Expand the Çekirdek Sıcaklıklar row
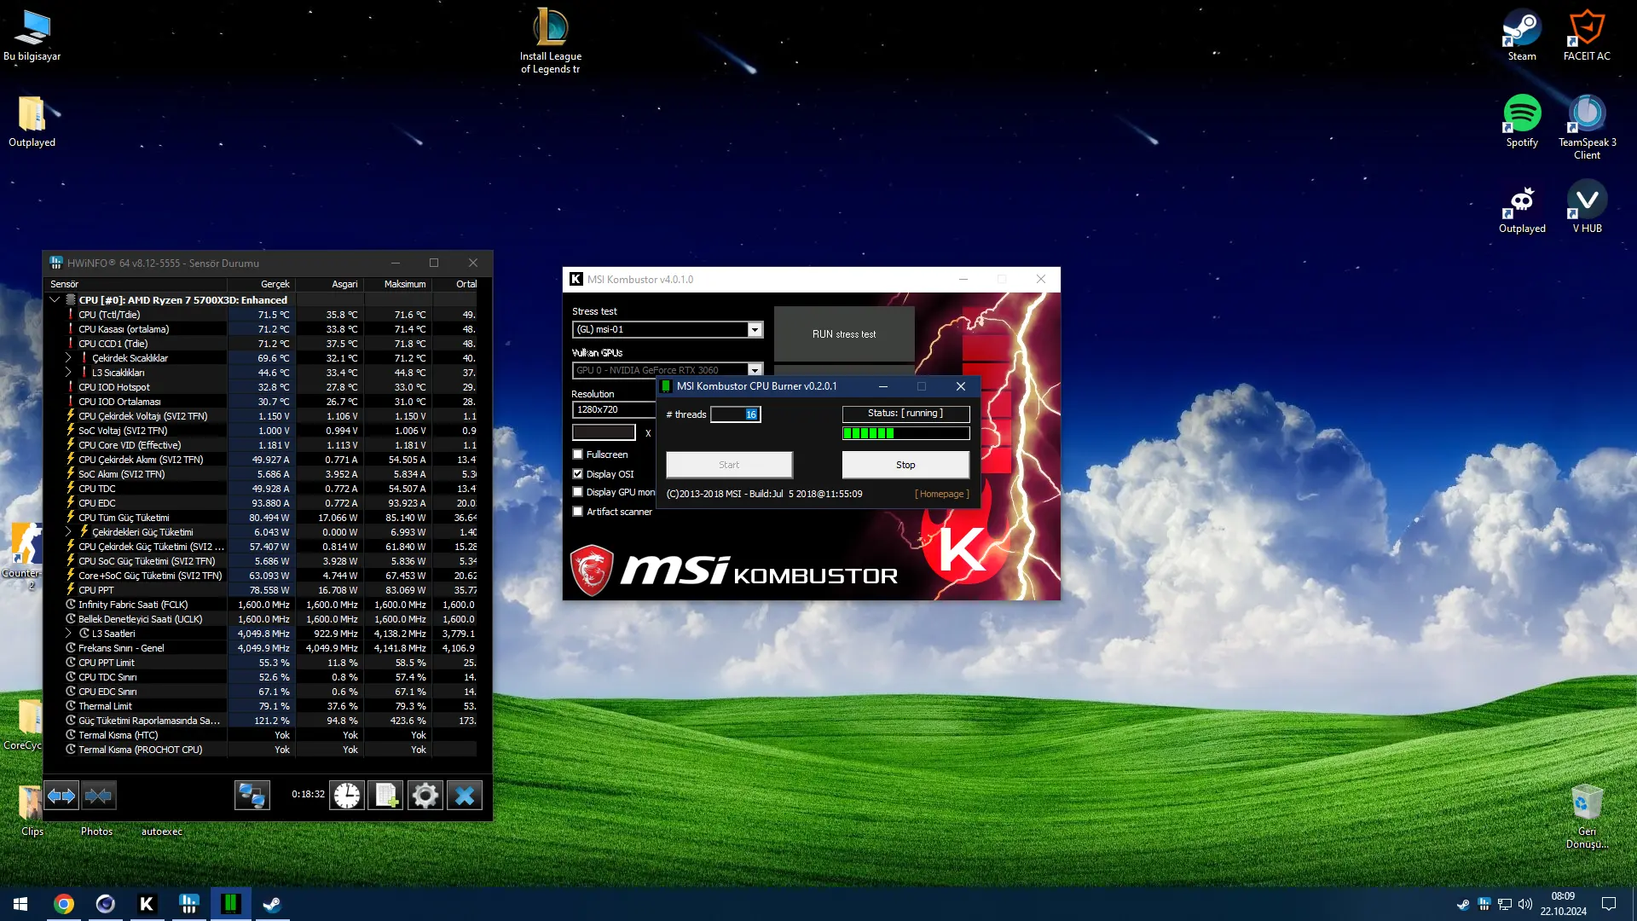The height and width of the screenshot is (921, 1637). coord(68,358)
